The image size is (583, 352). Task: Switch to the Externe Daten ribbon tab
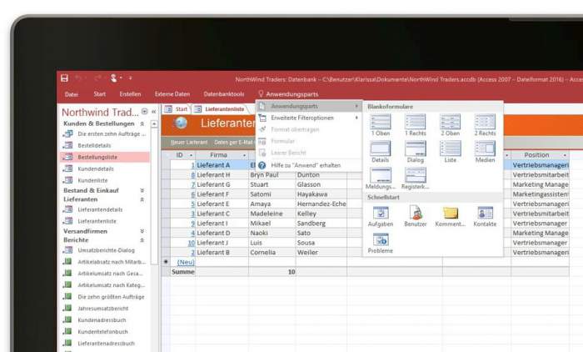pyautogui.click(x=172, y=94)
